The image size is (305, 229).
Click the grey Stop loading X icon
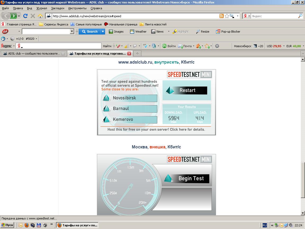pos(33,16)
